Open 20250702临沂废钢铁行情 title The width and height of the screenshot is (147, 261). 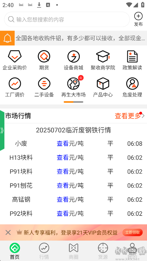pyautogui.click(x=73, y=130)
